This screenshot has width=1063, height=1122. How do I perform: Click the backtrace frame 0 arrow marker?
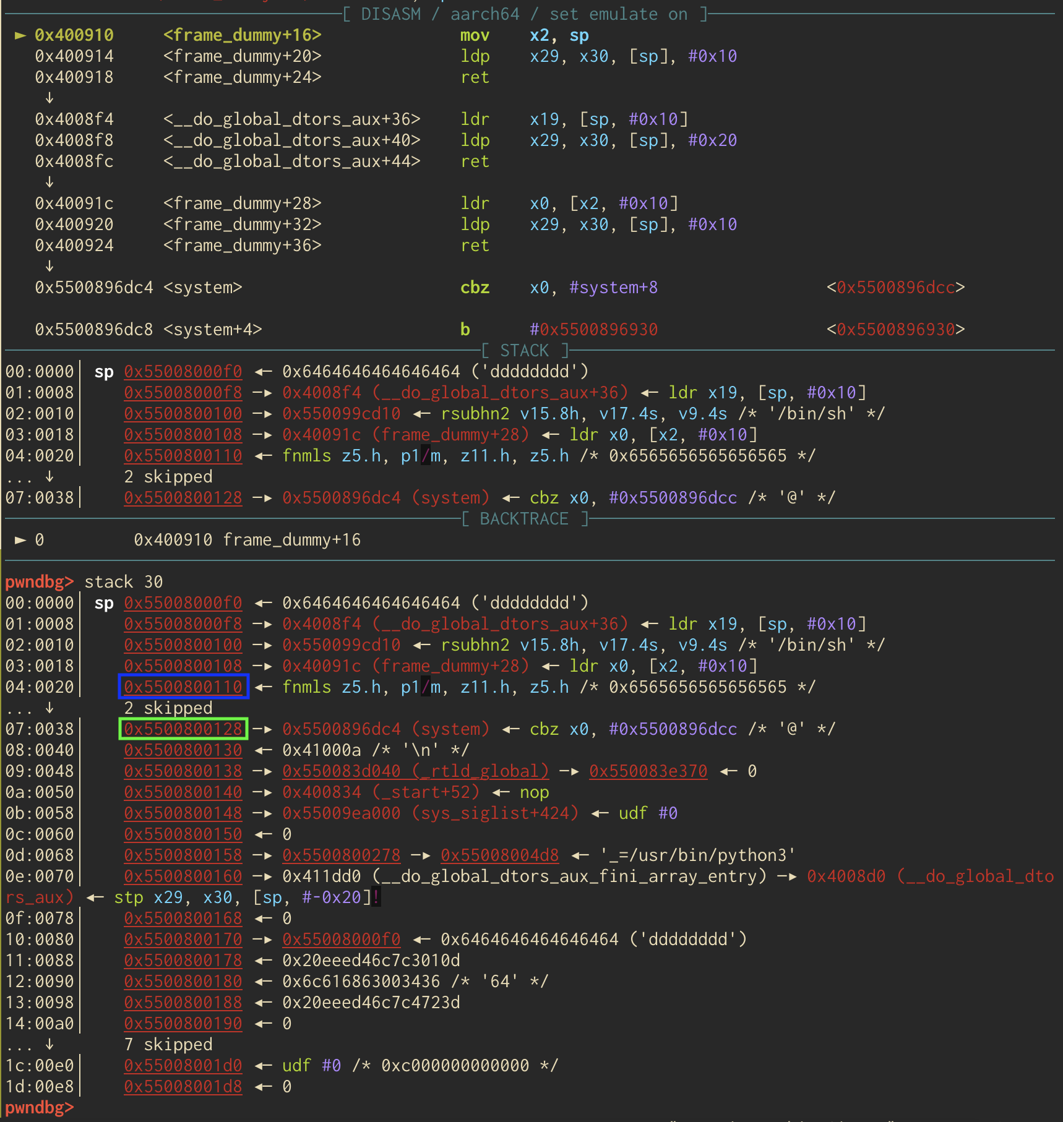(x=20, y=540)
